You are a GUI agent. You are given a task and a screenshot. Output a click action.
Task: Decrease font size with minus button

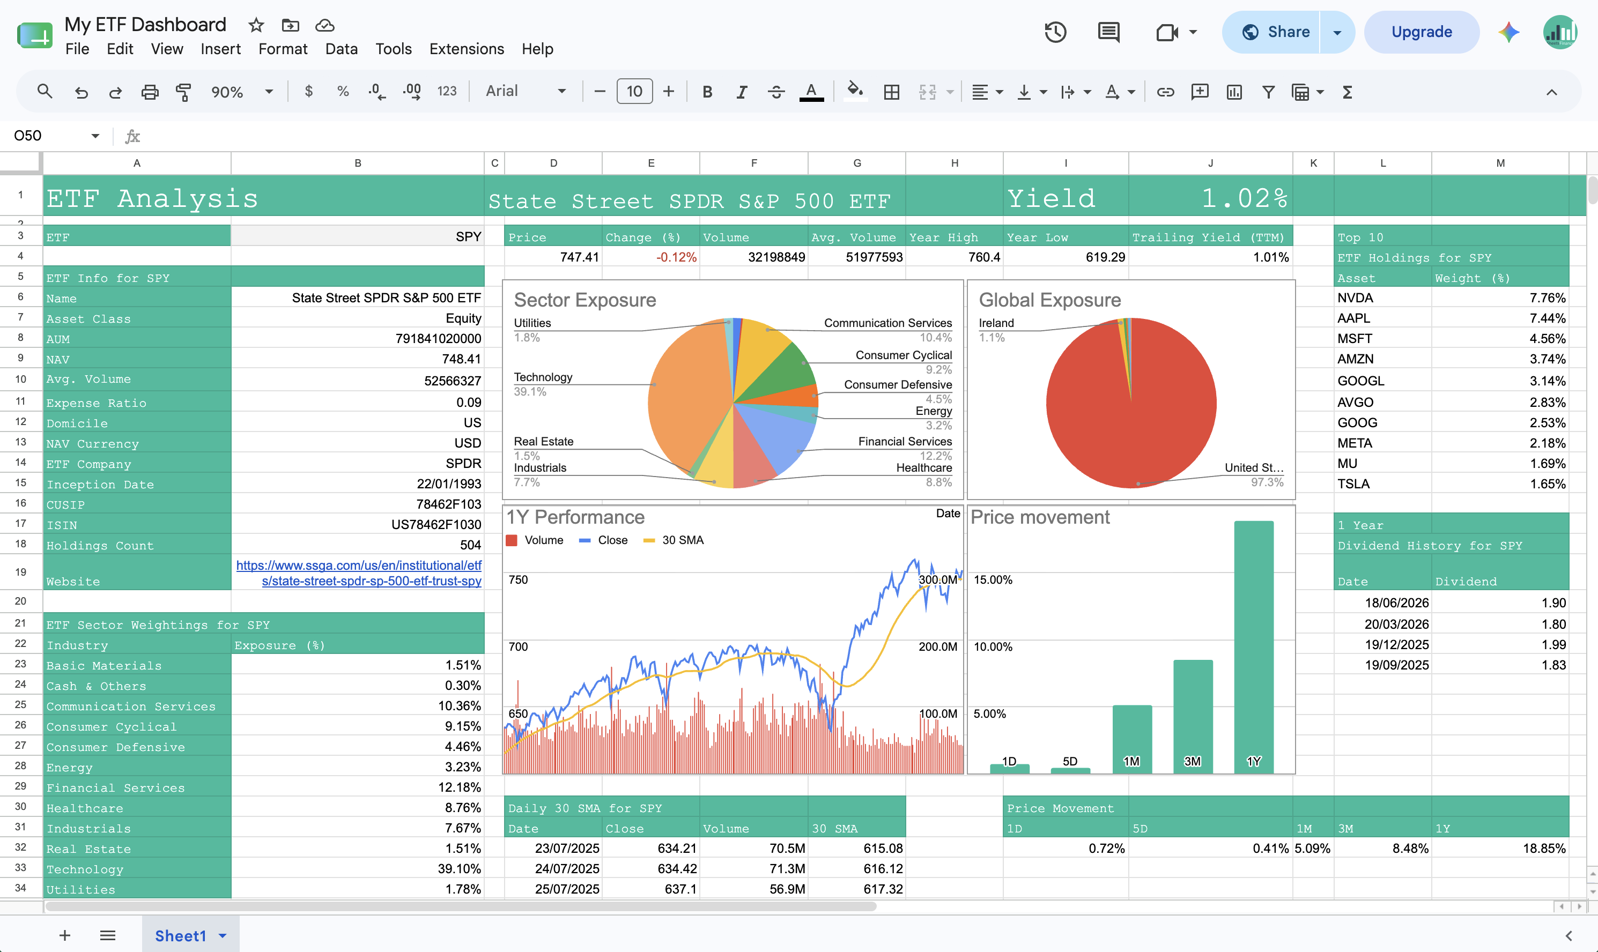point(600,92)
